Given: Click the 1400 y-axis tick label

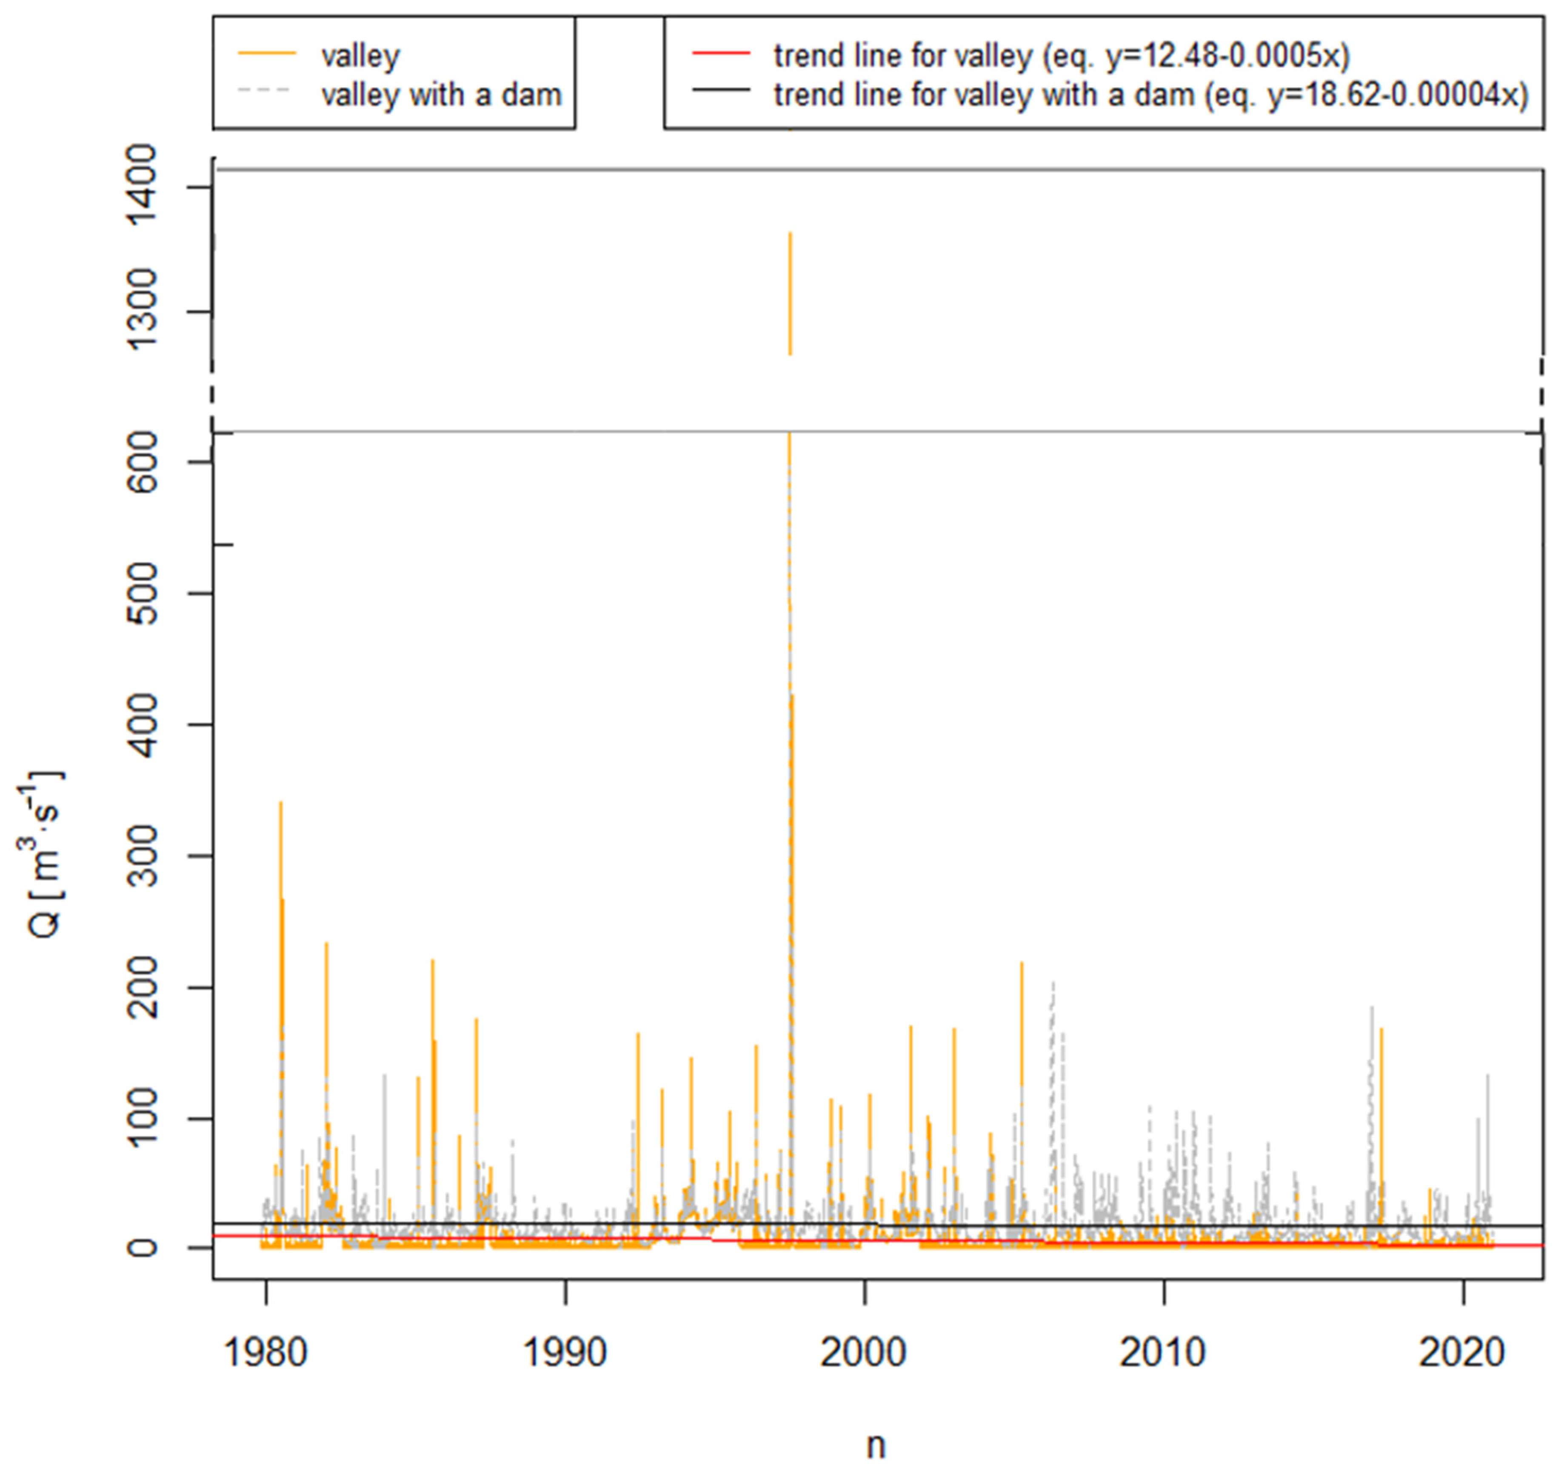Looking at the screenshot, I should [x=141, y=185].
